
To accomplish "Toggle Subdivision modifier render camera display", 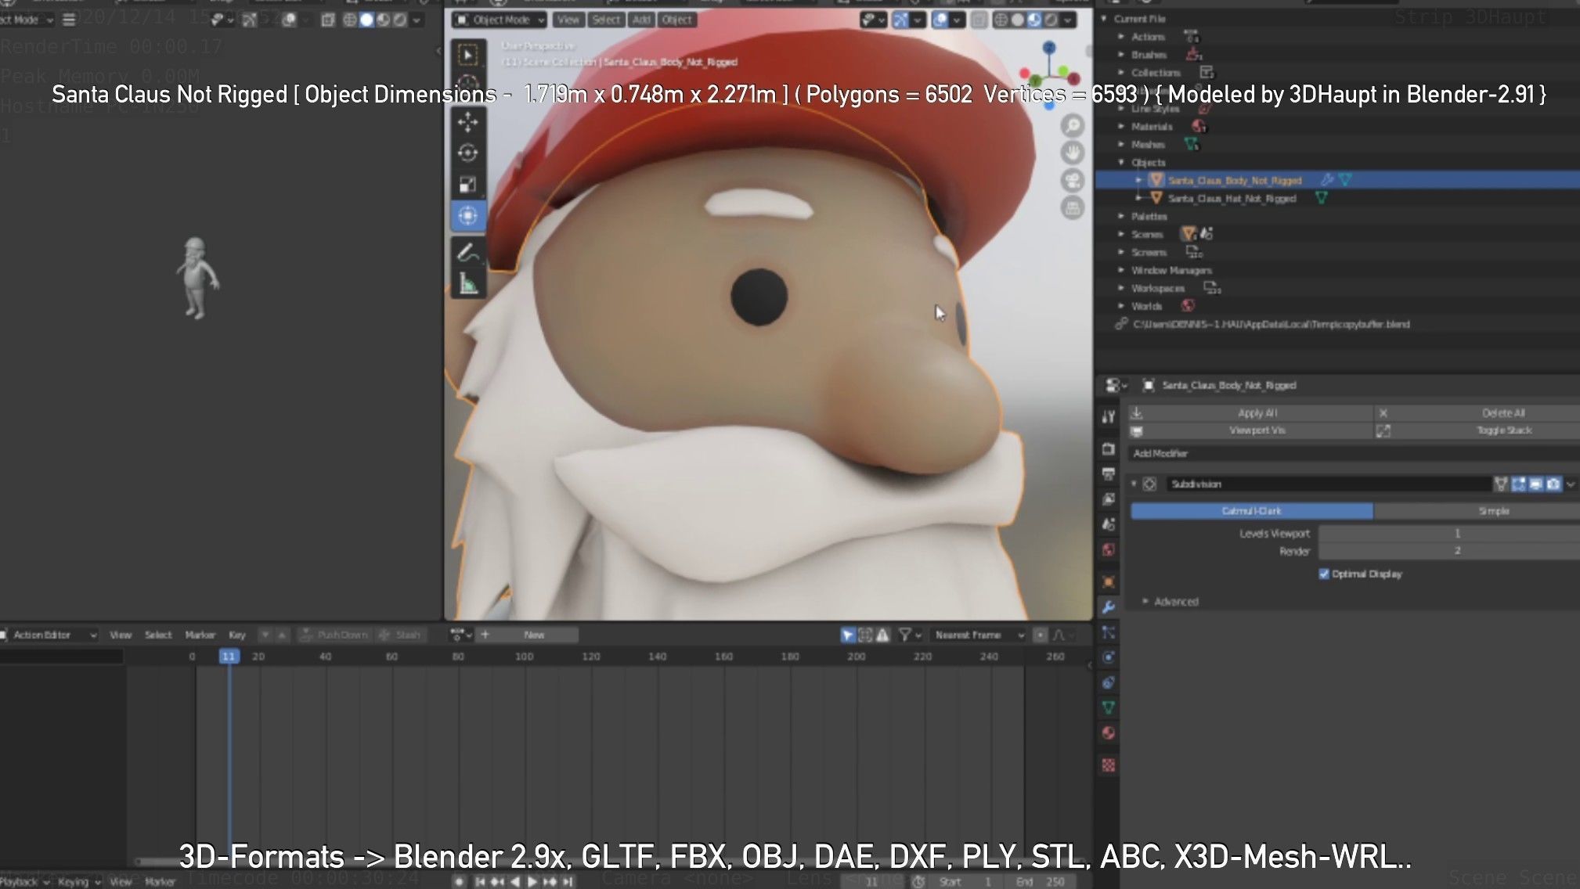I will (1553, 484).
